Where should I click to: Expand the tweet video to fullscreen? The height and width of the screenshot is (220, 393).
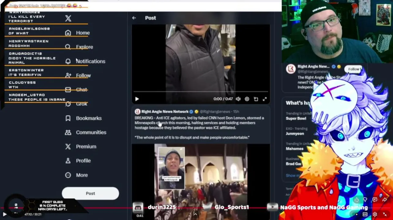pos(265,99)
